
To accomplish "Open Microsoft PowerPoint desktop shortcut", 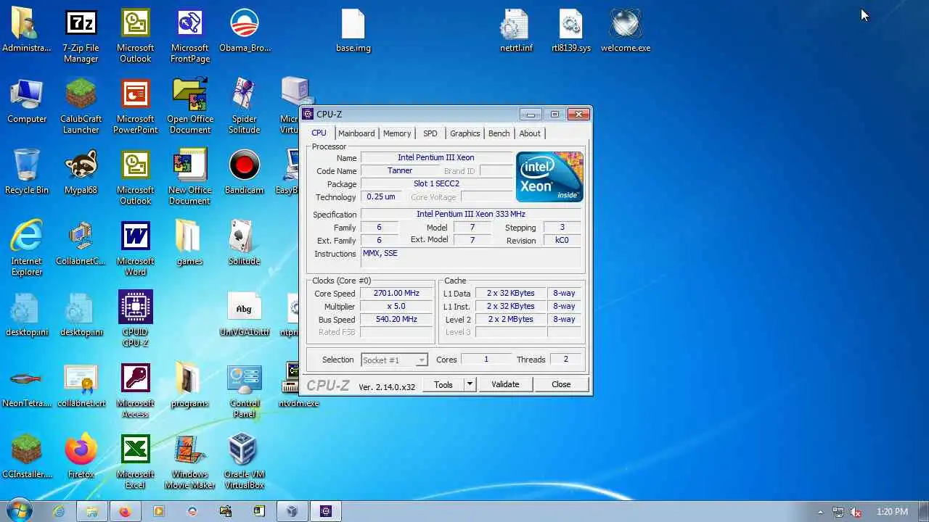I will [x=136, y=107].
